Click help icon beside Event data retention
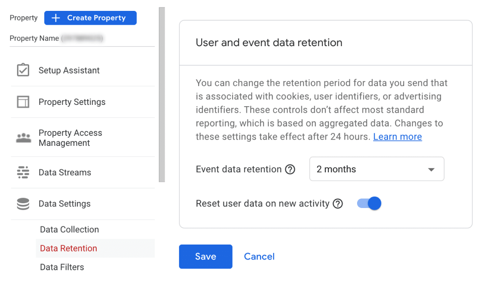The image size is (486, 282). click(290, 169)
